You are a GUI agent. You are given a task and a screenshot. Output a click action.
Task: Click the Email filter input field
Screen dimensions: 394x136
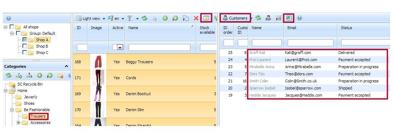click(x=310, y=43)
